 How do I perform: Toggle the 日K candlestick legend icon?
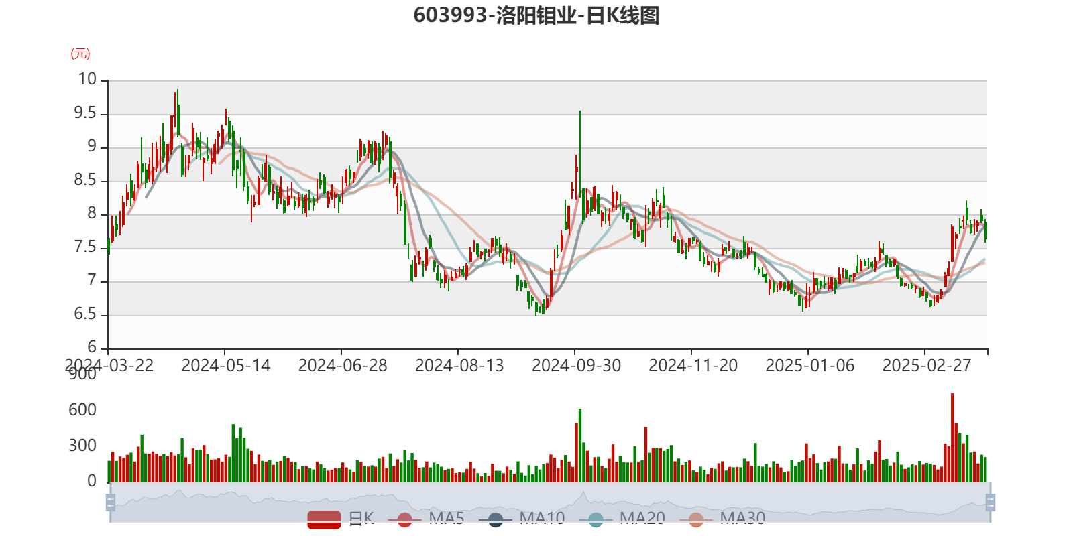pyautogui.click(x=324, y=519)
